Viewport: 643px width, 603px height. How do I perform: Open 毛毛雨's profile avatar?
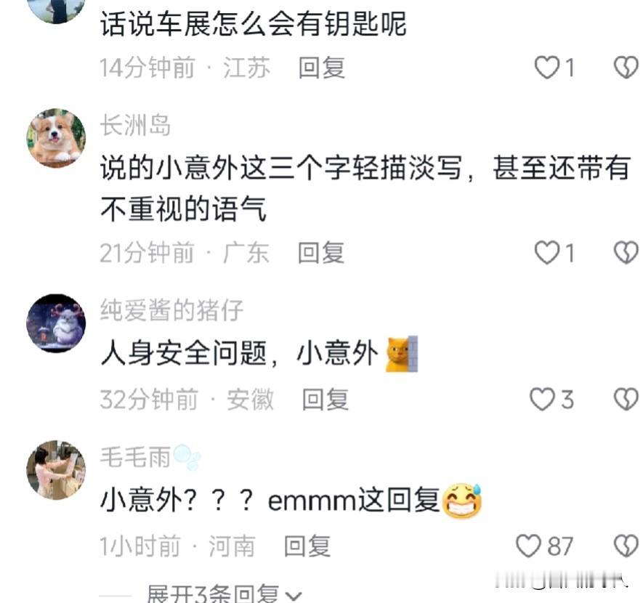pos(56,470)
